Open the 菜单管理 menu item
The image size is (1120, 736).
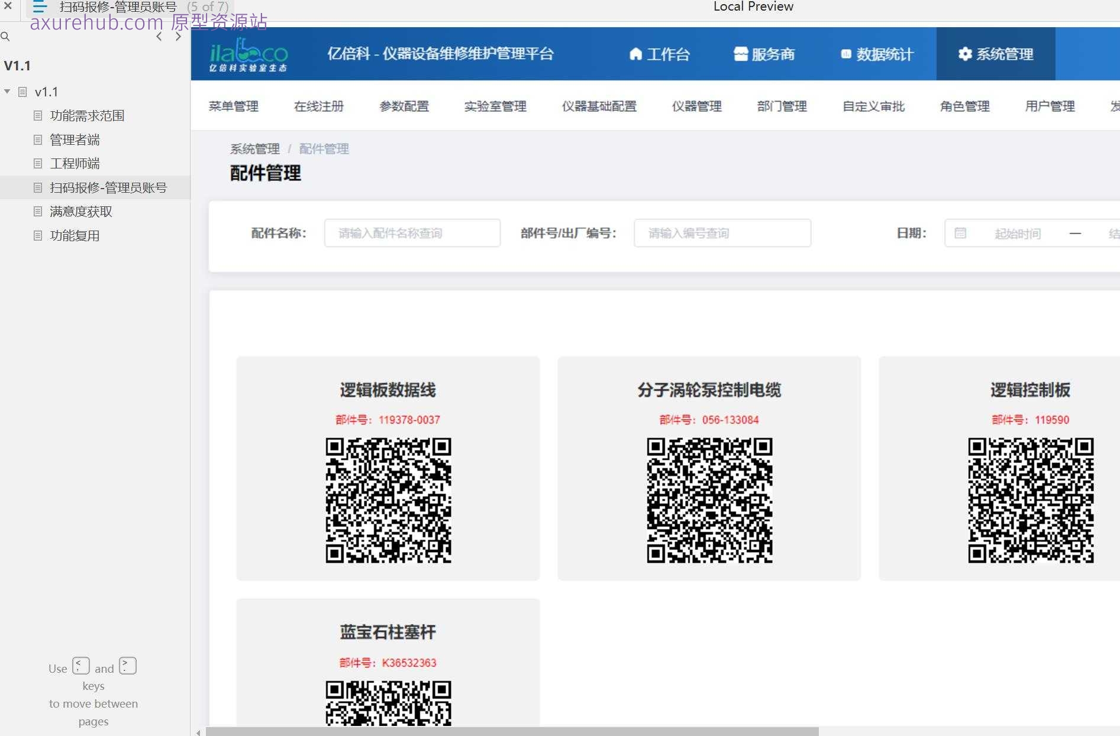(234, 107)
